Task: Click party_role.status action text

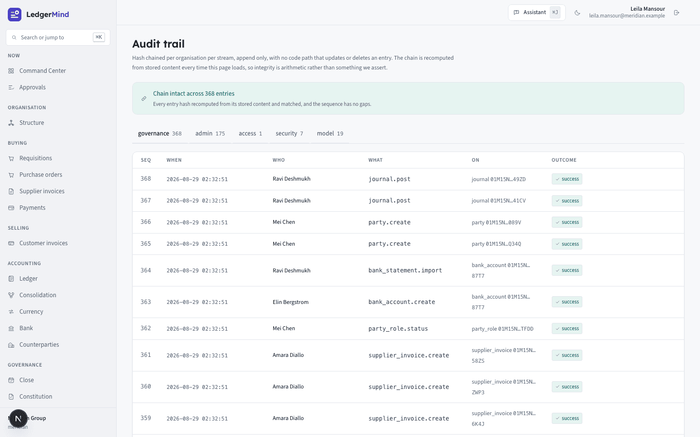Action: [398, 329]
